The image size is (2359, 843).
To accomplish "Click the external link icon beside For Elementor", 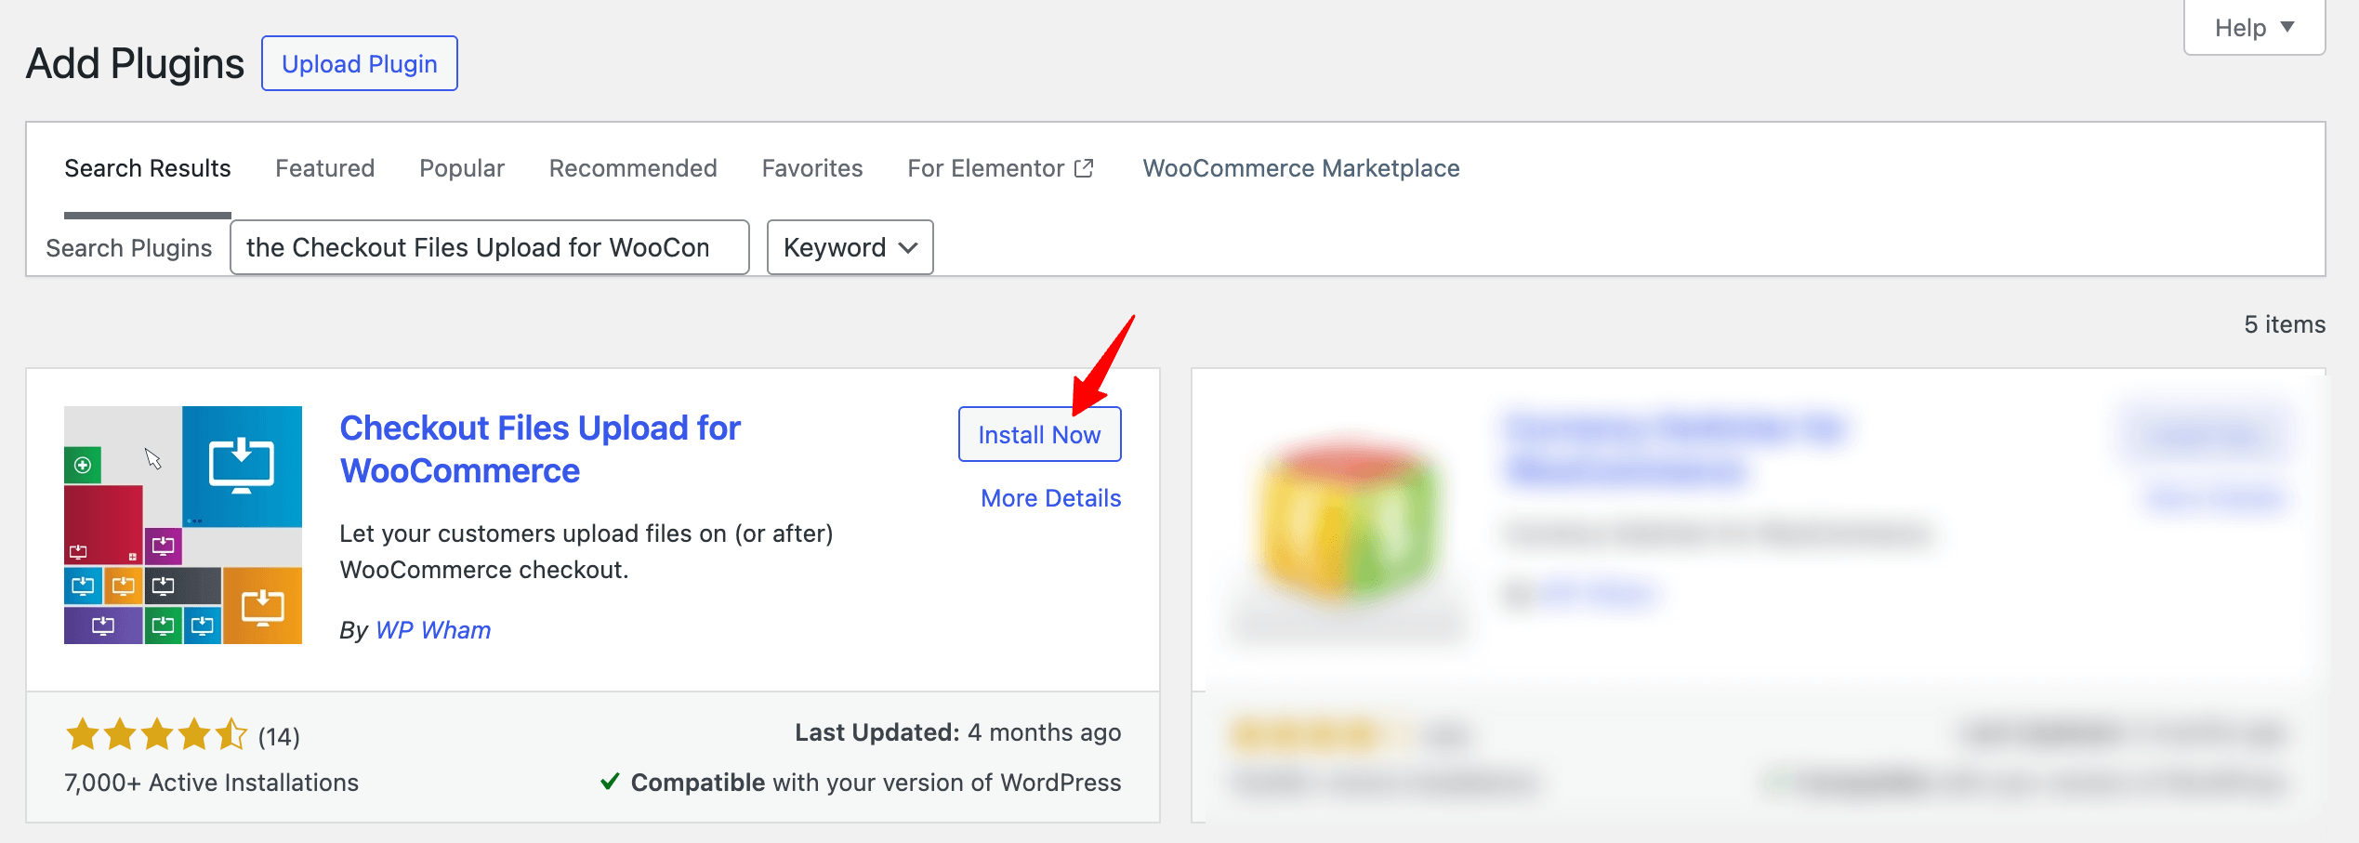I will pos(1084,168).
